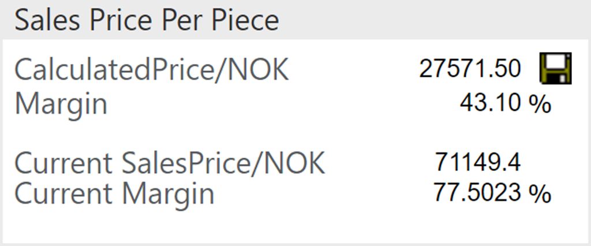
Task: Click the Current Margin label
Action: click(114, 193)
